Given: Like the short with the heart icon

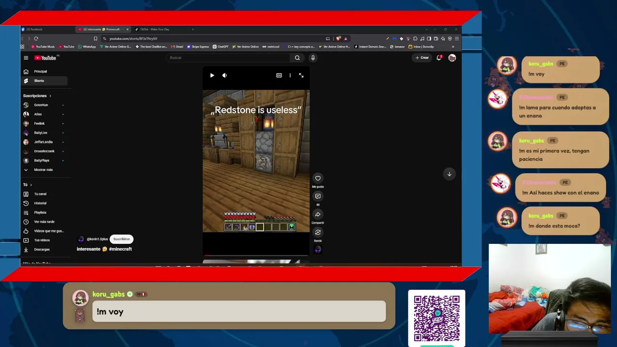Looking at the screenshot, I should tap(318, 178).
